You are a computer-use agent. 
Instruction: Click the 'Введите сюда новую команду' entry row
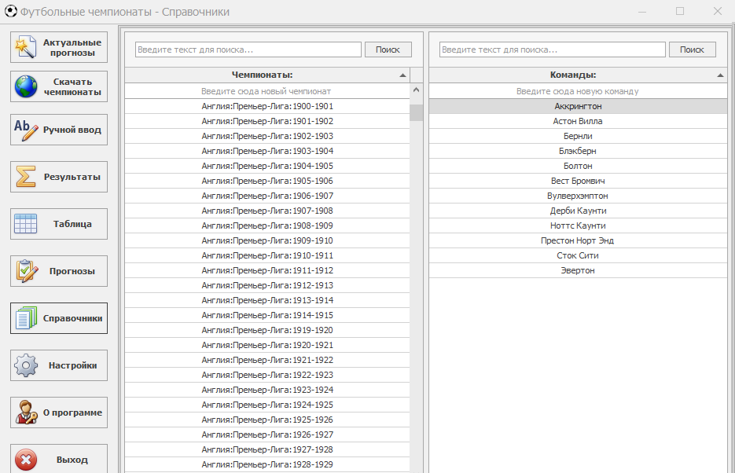pyautogui.click(x=578, y=91)
